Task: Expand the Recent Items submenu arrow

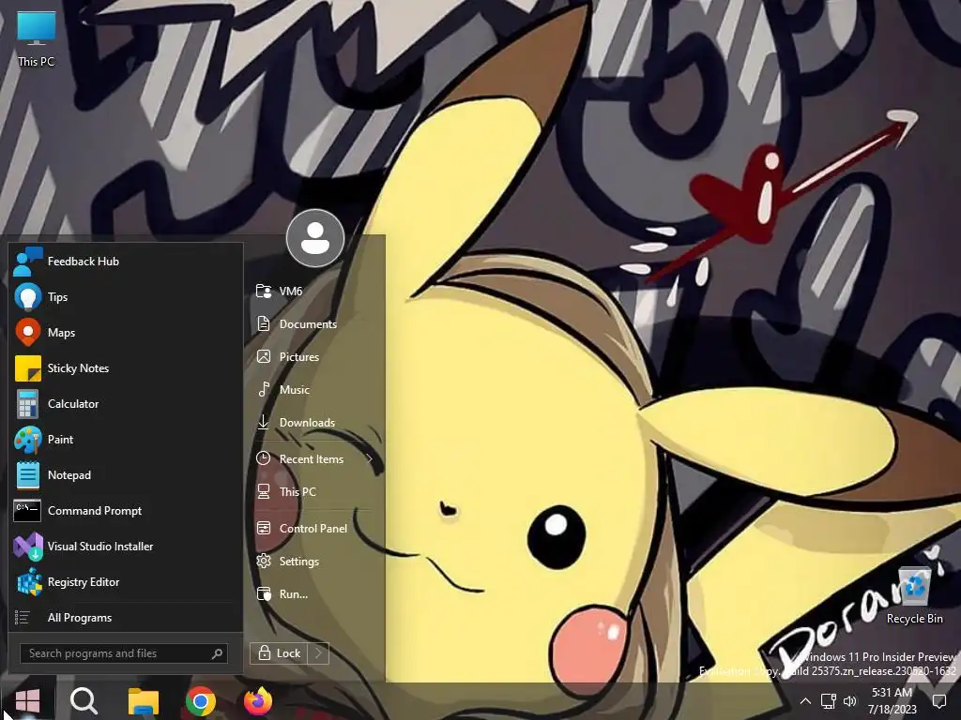Action: tap(370, 459)
